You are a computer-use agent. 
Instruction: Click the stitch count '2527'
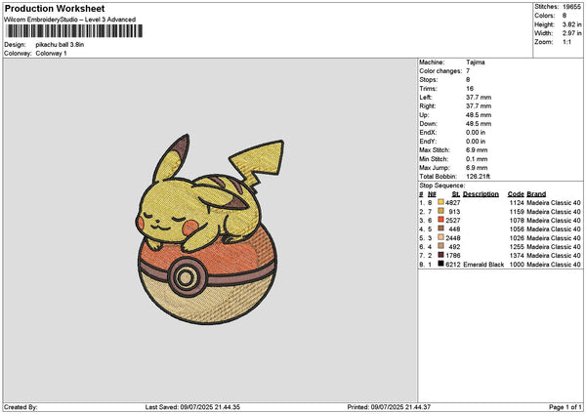452,221
